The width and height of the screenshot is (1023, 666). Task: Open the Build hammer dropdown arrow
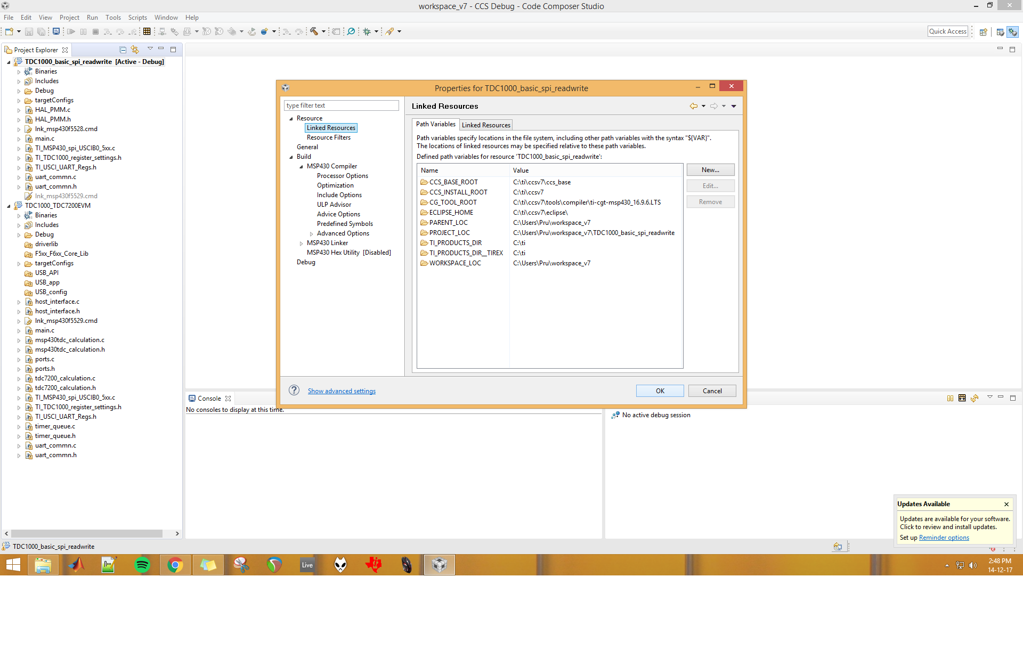pyautogui.click(x=323, y=31)
